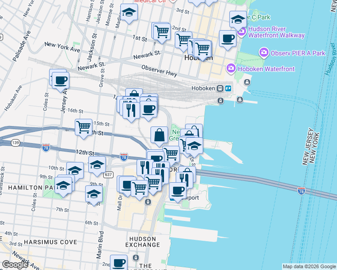The image size is (337, 270).
Task: Click the Hoboken Waterfront camera pin
Action: tap(231, 68)
